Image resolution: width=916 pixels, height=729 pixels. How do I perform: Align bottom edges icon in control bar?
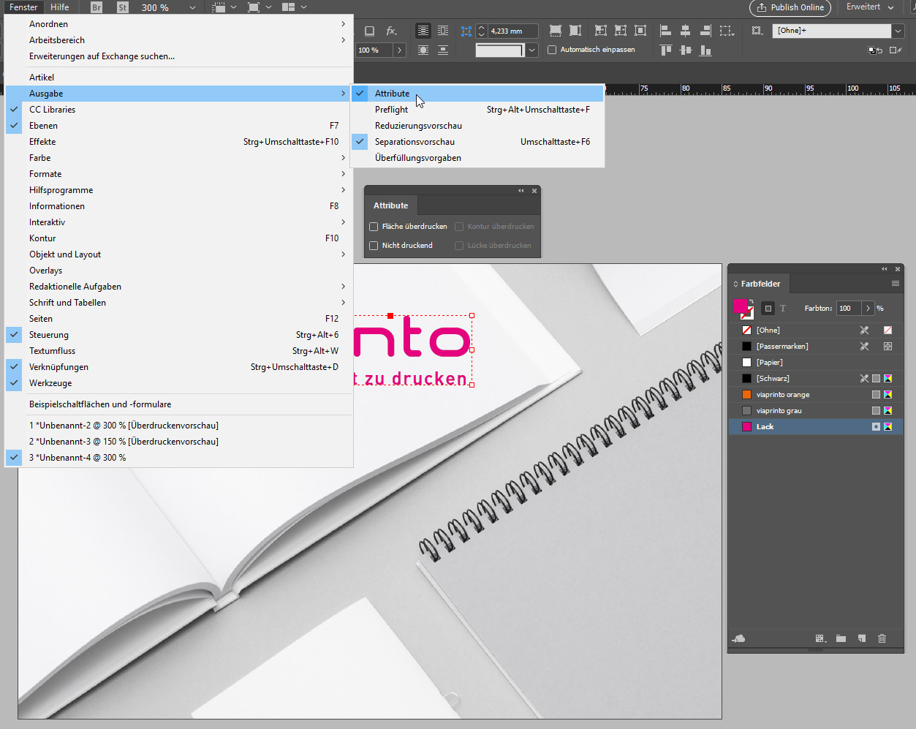705,50
